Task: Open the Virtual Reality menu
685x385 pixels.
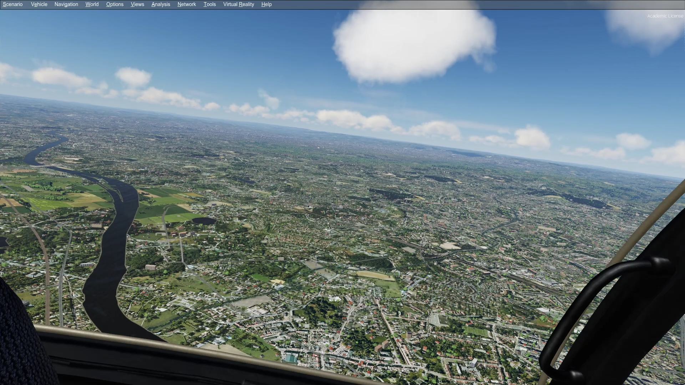Action: pos(238,4)
